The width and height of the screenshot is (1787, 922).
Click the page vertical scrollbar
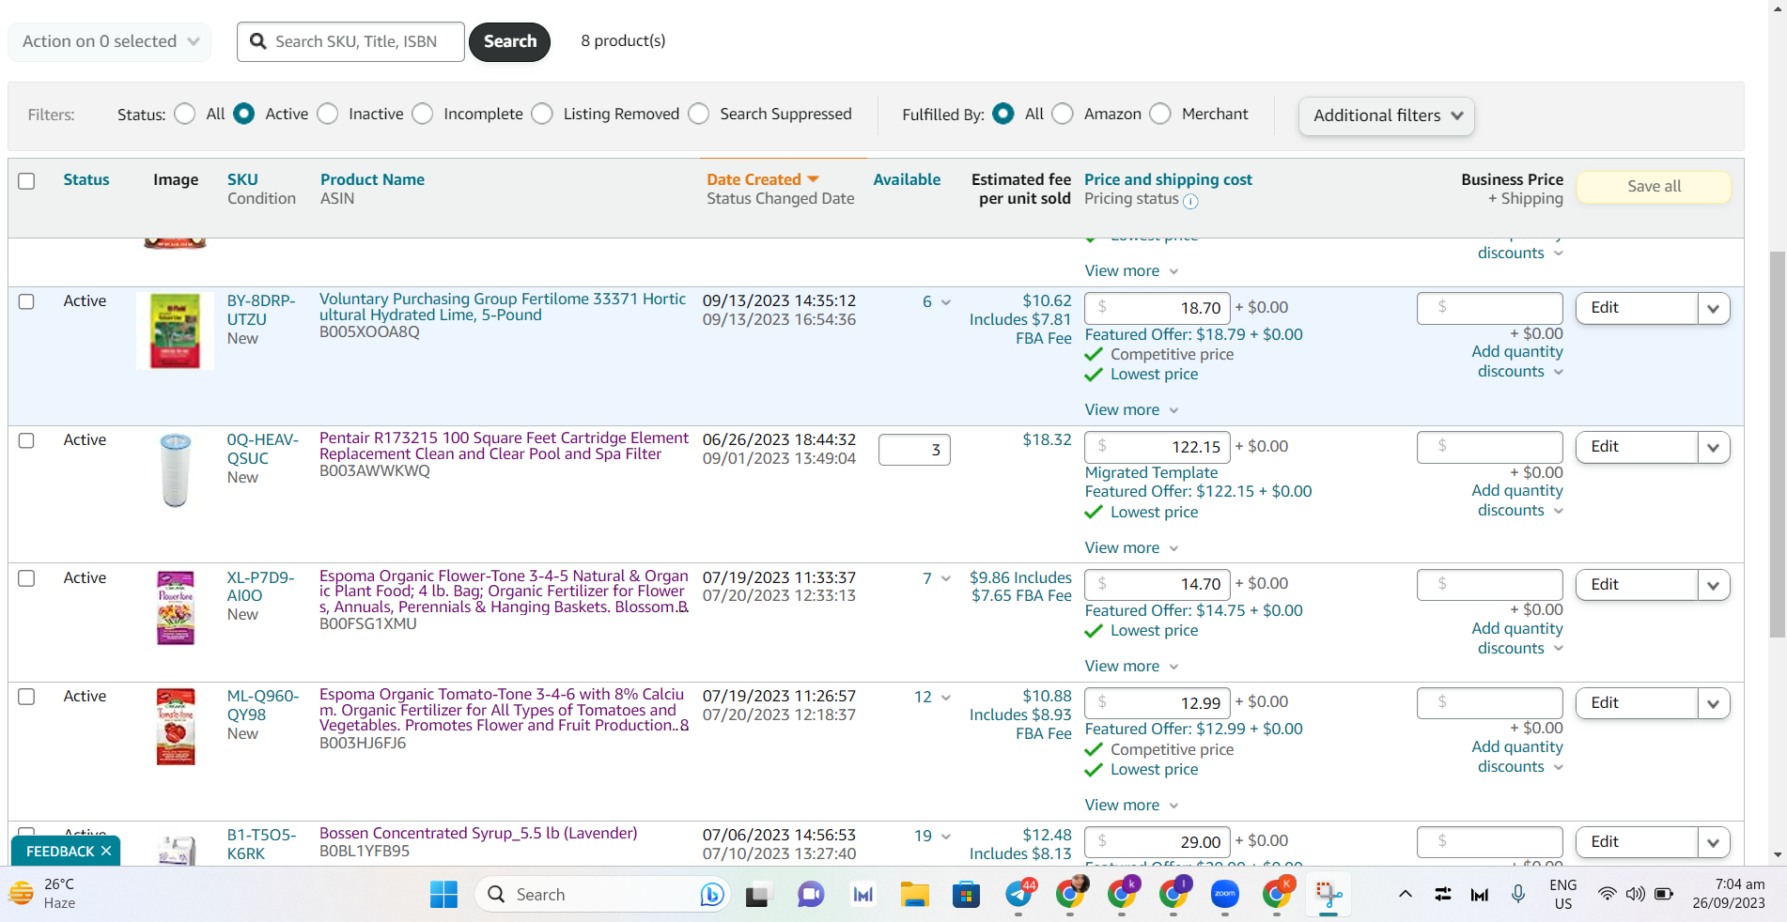[1777, 444]
